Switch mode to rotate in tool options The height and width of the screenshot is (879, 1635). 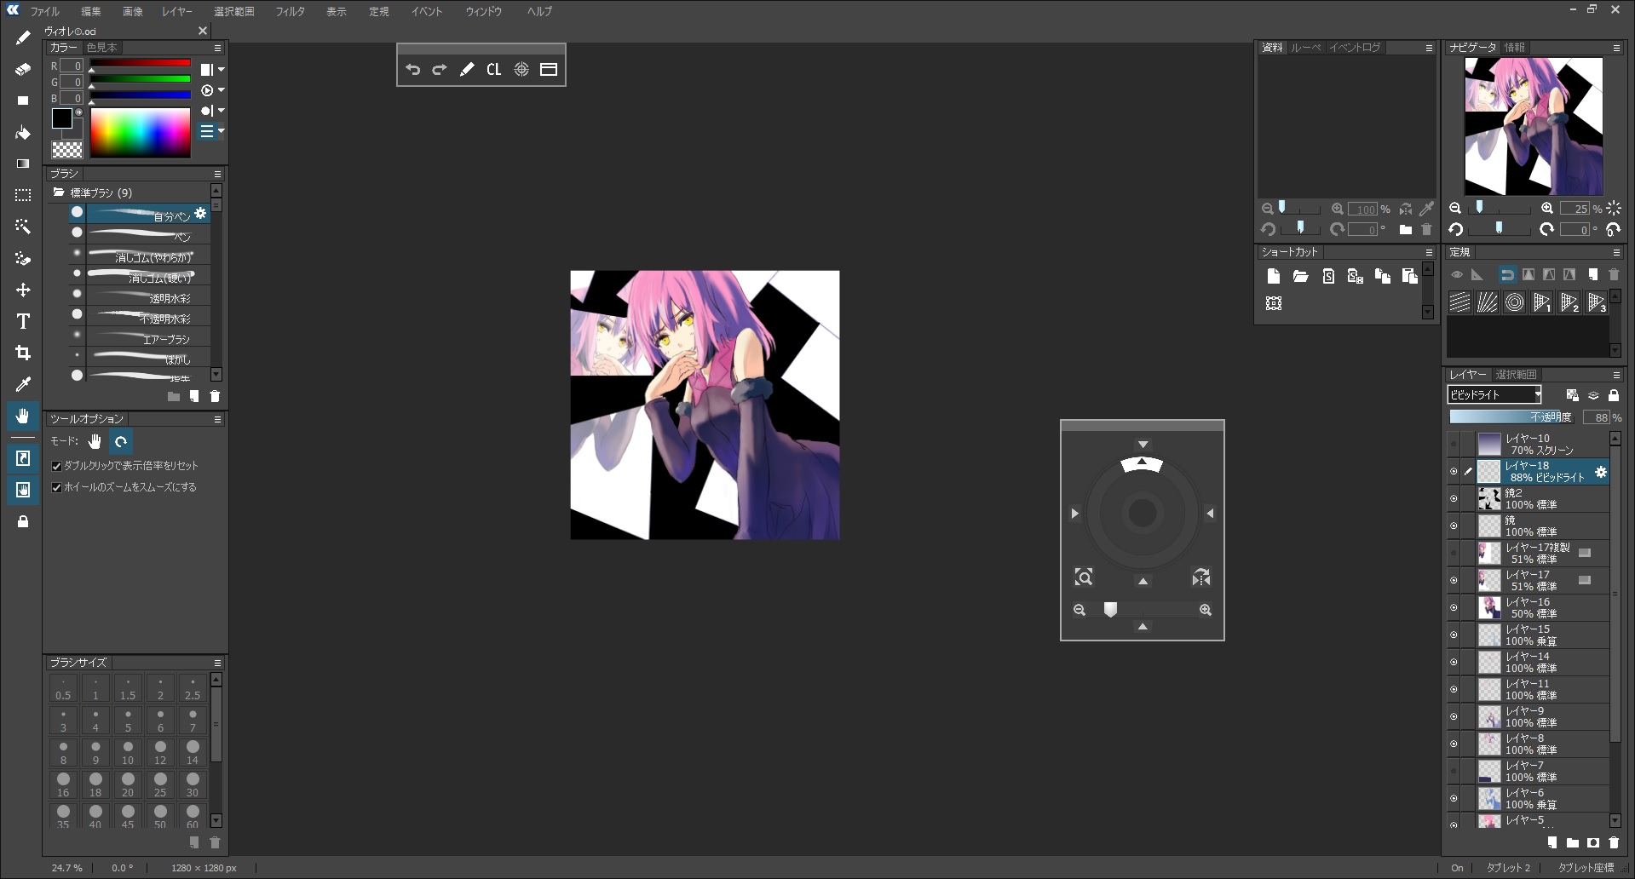tap(121, 441)
